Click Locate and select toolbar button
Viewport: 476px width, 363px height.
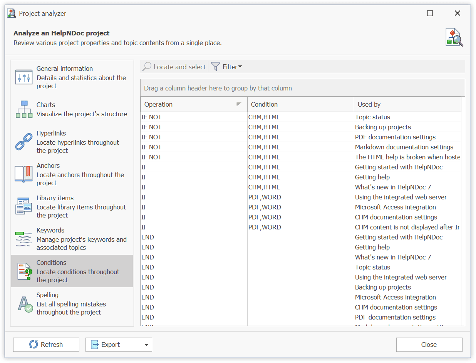174,67
